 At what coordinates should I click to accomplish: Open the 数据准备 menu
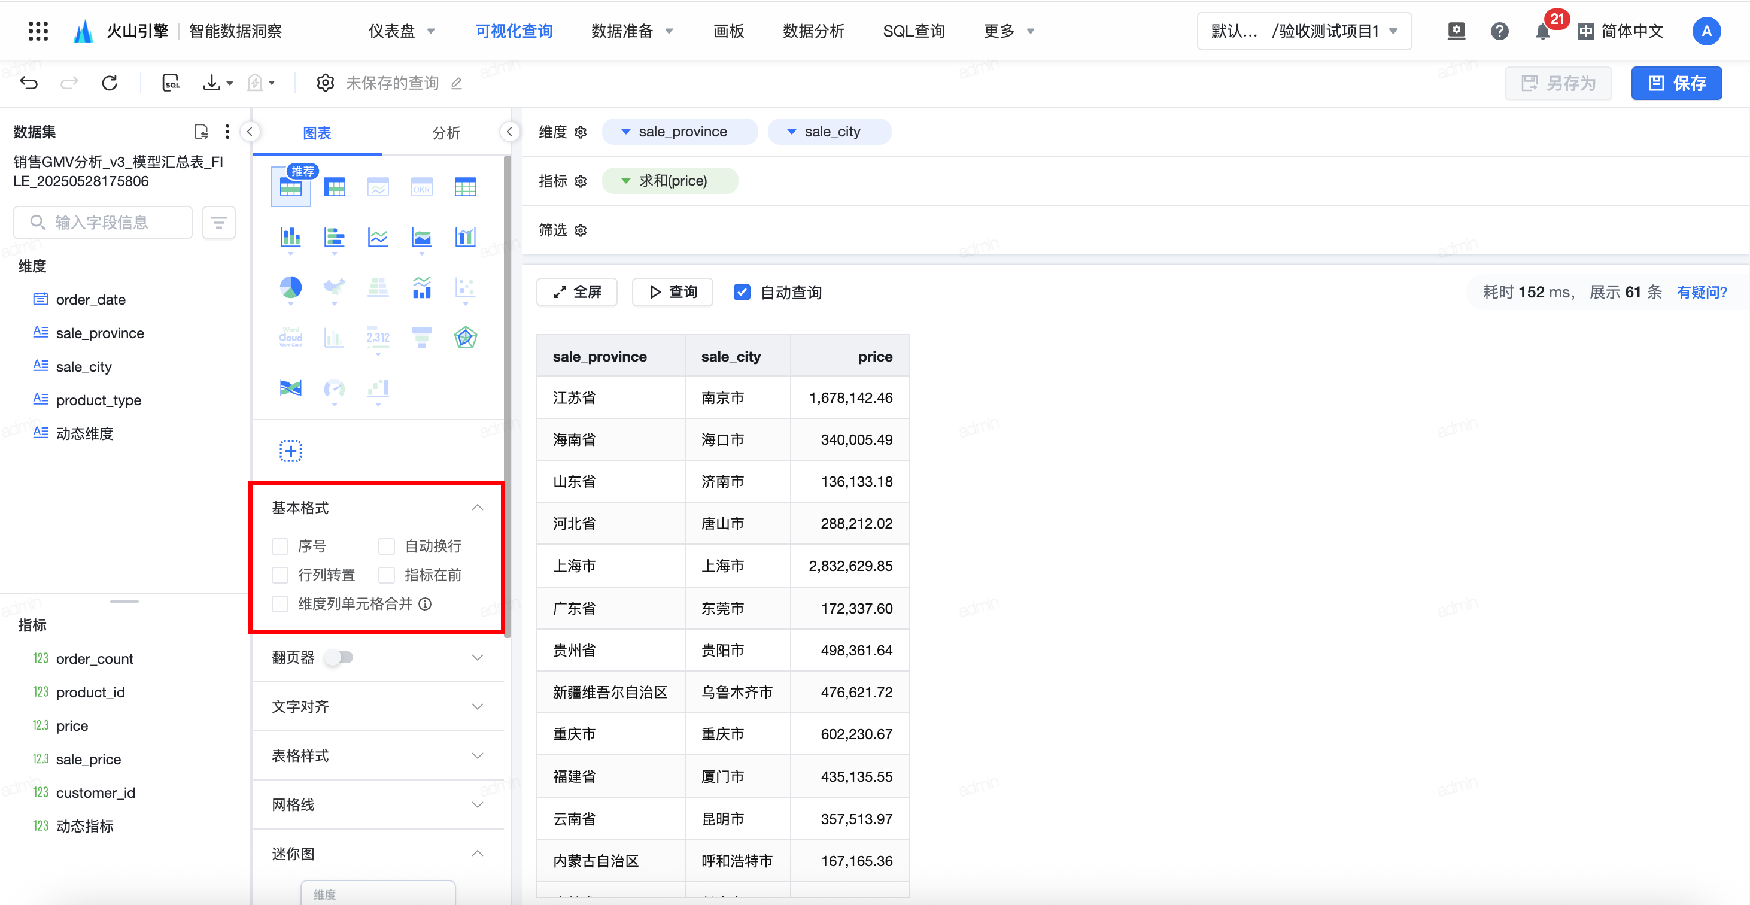point(631,31)
